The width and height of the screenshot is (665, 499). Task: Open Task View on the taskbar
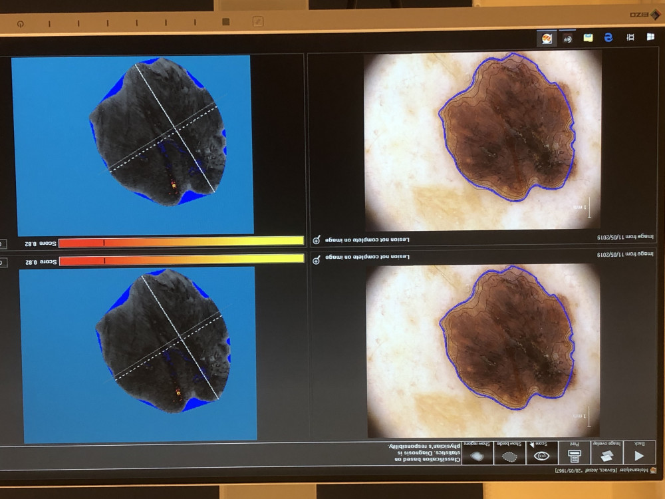pos(630,37)
